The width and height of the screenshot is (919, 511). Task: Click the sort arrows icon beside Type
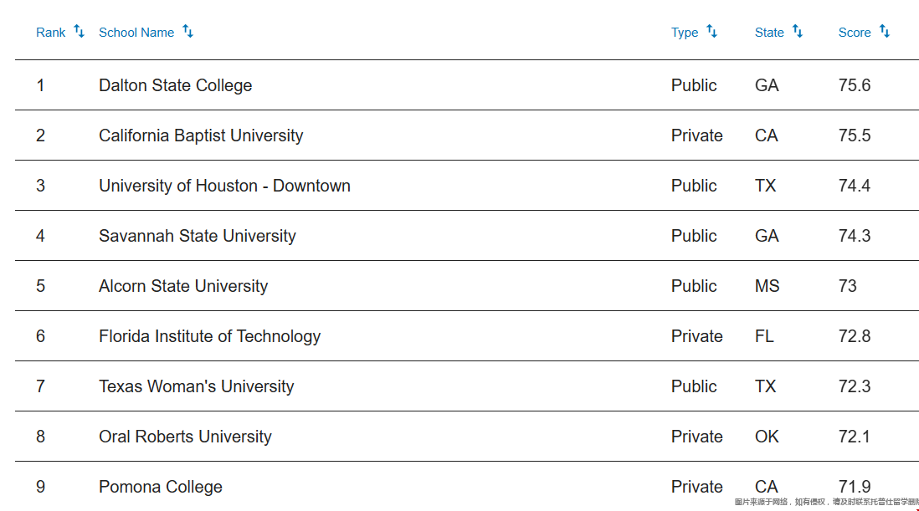click(x=711, y=31)
